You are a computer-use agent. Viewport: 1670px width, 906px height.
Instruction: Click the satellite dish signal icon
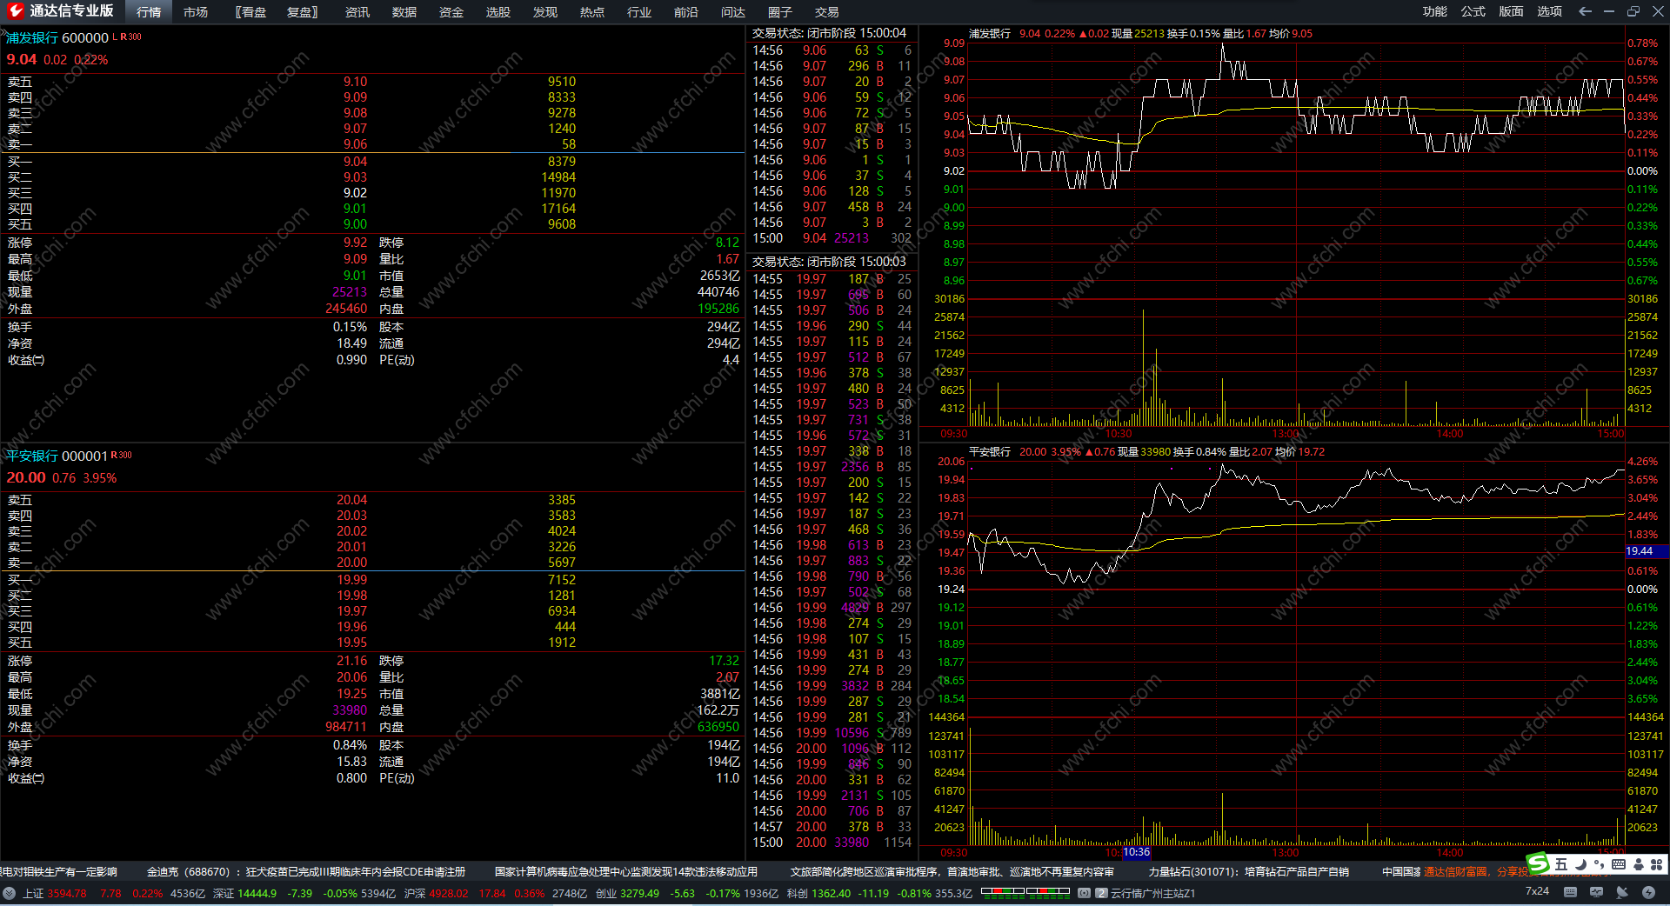coord(1622,892)
